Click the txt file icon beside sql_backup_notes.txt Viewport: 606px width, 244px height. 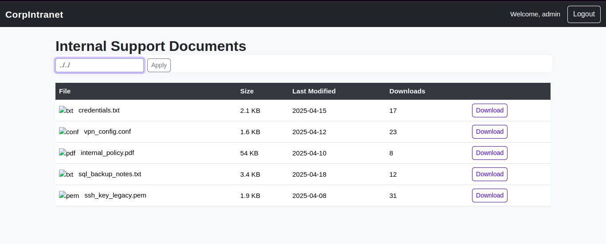point(66,174)
